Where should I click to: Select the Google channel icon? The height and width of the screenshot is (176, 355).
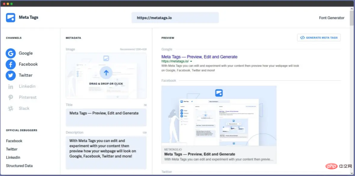point(11,54)
